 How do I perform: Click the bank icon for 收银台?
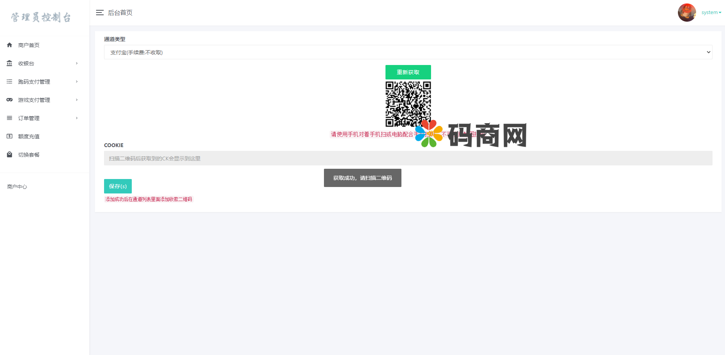(x=9, y=63)
